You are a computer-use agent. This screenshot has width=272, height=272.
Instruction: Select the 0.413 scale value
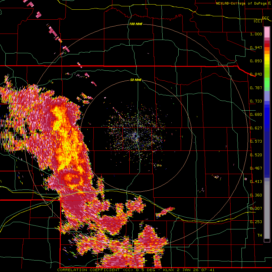[x=256, y=182]
